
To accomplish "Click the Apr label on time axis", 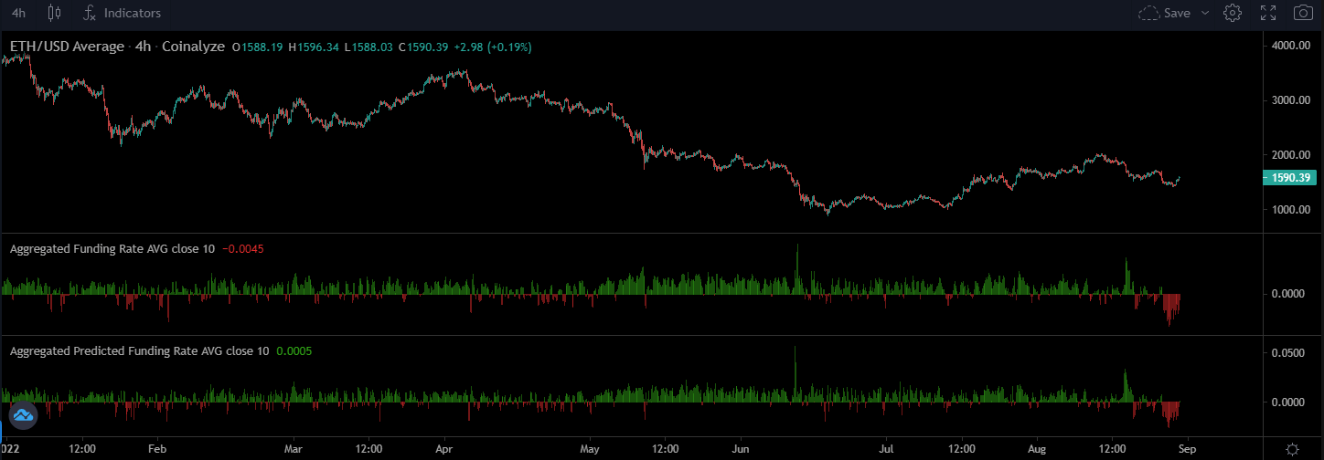I will click(444, 449).
